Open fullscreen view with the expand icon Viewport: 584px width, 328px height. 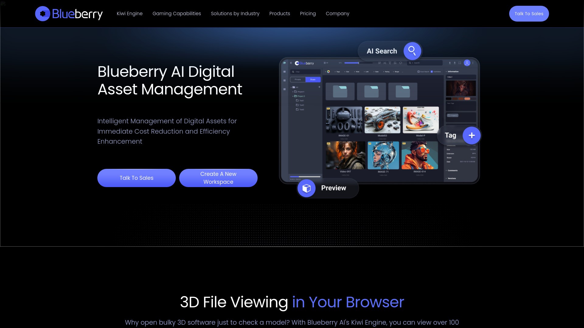coord(460,63)
